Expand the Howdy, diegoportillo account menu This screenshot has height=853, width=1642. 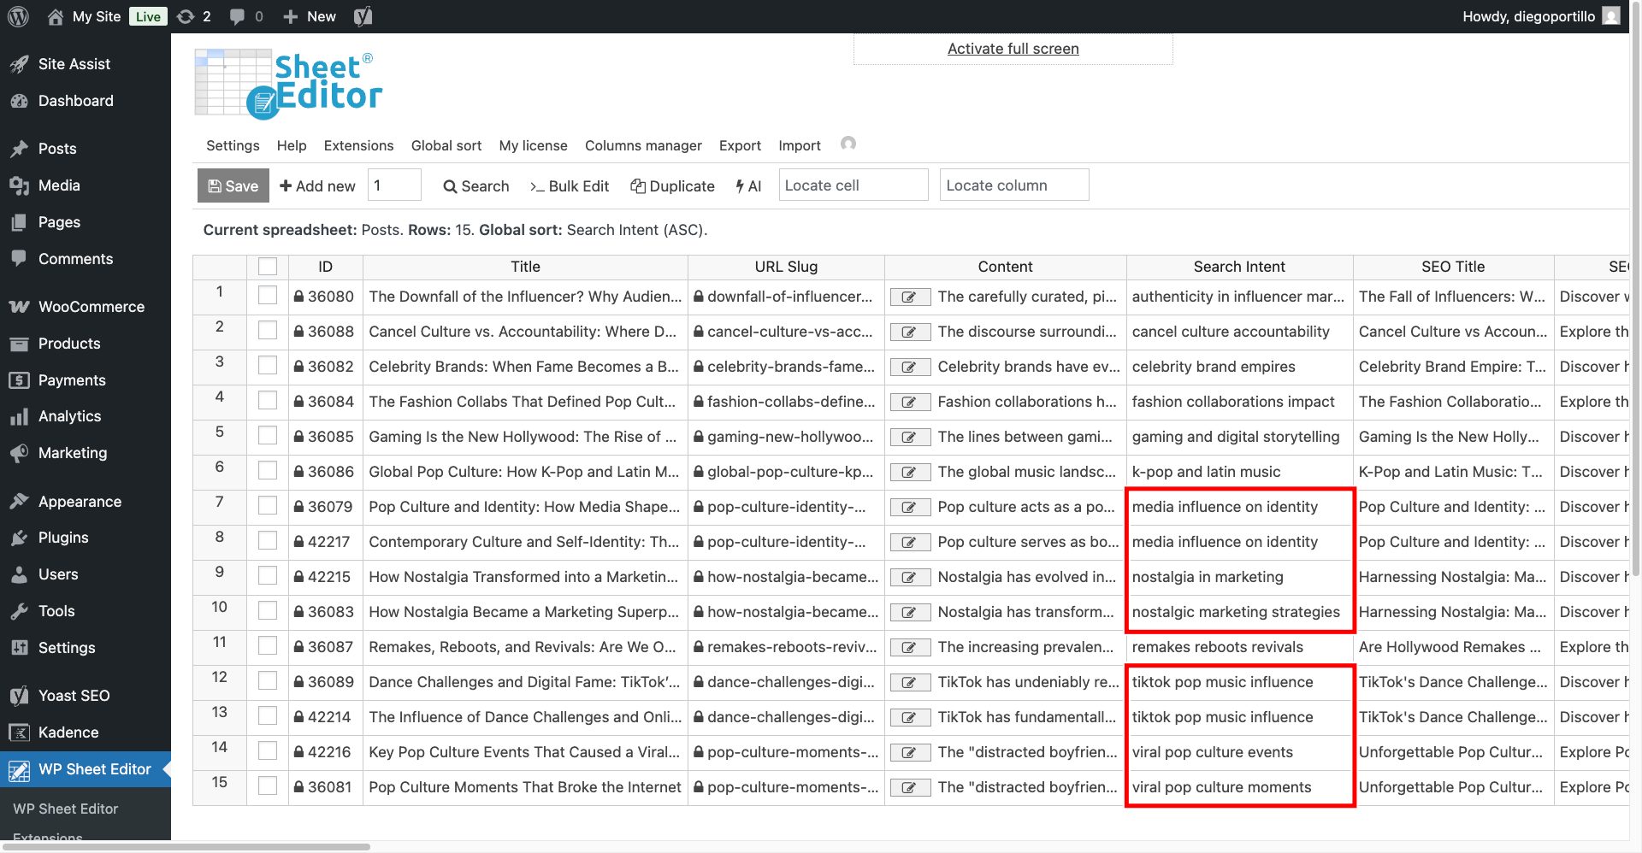coord(1535,15)
